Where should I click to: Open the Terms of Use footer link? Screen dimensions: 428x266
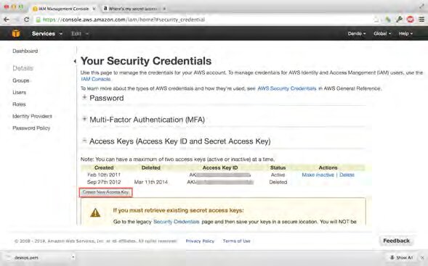tap(236, 241)
